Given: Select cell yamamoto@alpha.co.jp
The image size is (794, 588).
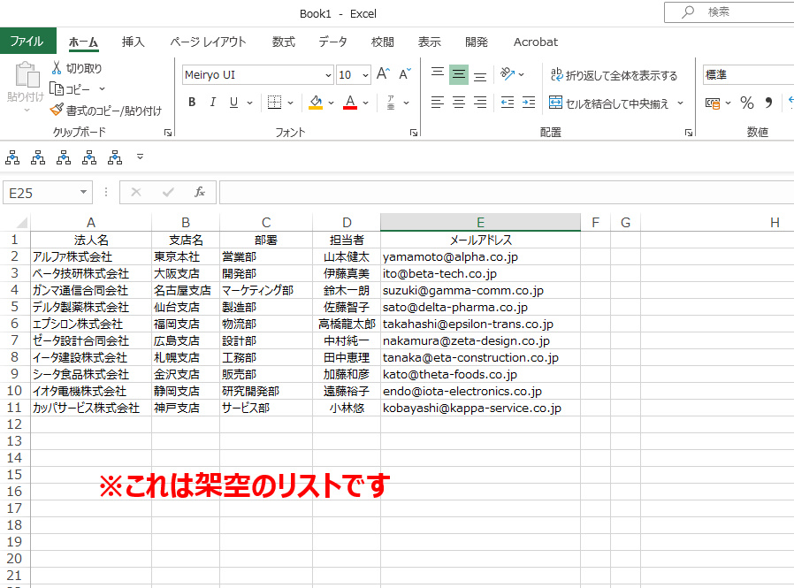Looking at the screenshot, I should tap(480, 256).
